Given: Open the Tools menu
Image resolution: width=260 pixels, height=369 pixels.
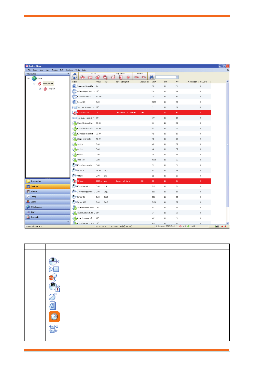Looking at the screenshot, I should tap(78, 70).
